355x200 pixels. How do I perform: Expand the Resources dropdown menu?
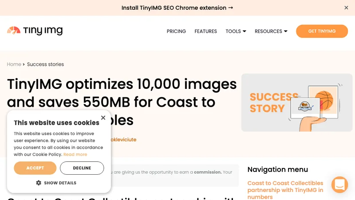[x=271, y=31]
